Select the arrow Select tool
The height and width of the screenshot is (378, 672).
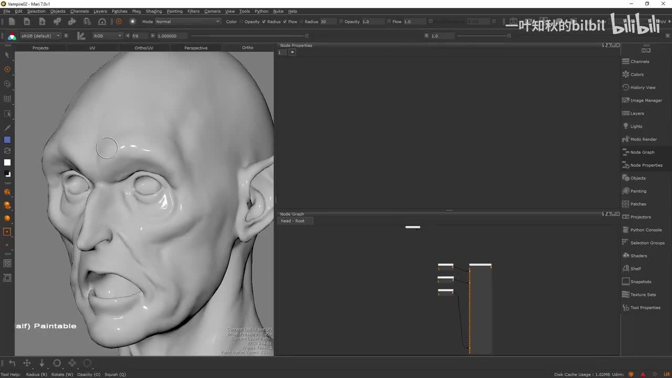7,55
